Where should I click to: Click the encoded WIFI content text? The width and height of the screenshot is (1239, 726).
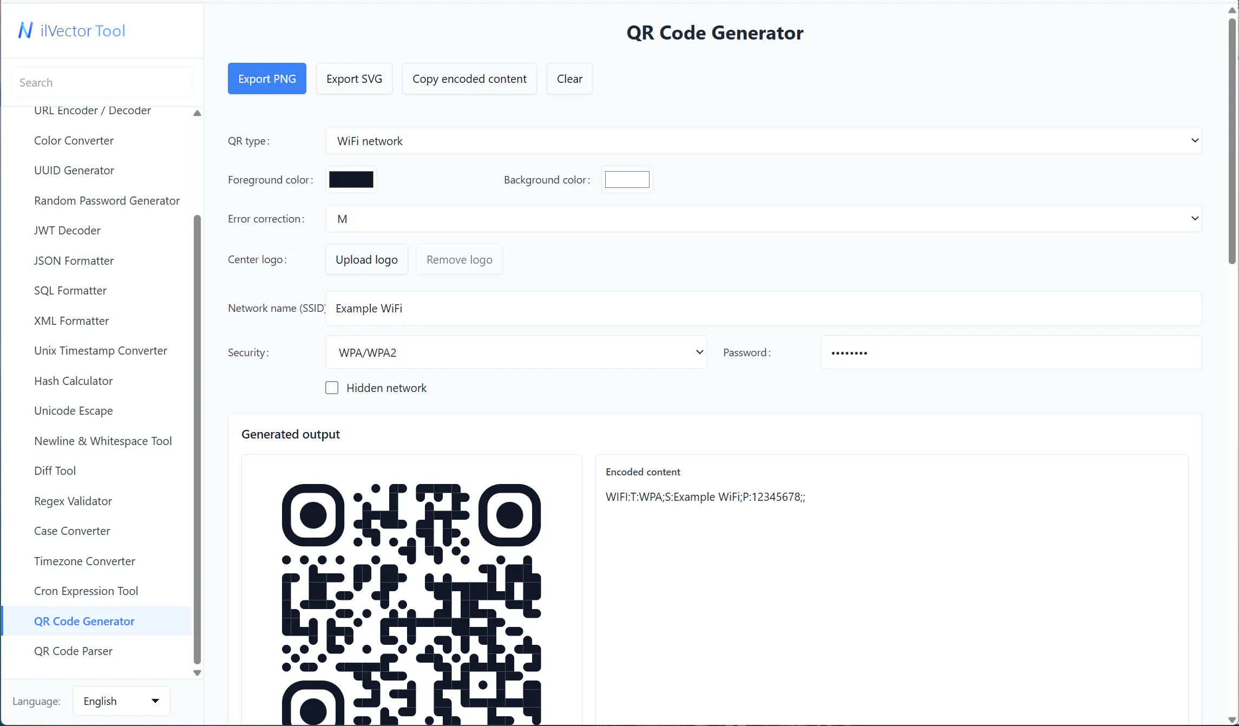[705, 496]
